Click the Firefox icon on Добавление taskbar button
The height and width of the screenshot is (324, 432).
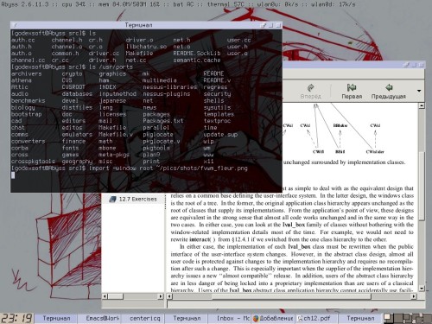click(256, 318)
